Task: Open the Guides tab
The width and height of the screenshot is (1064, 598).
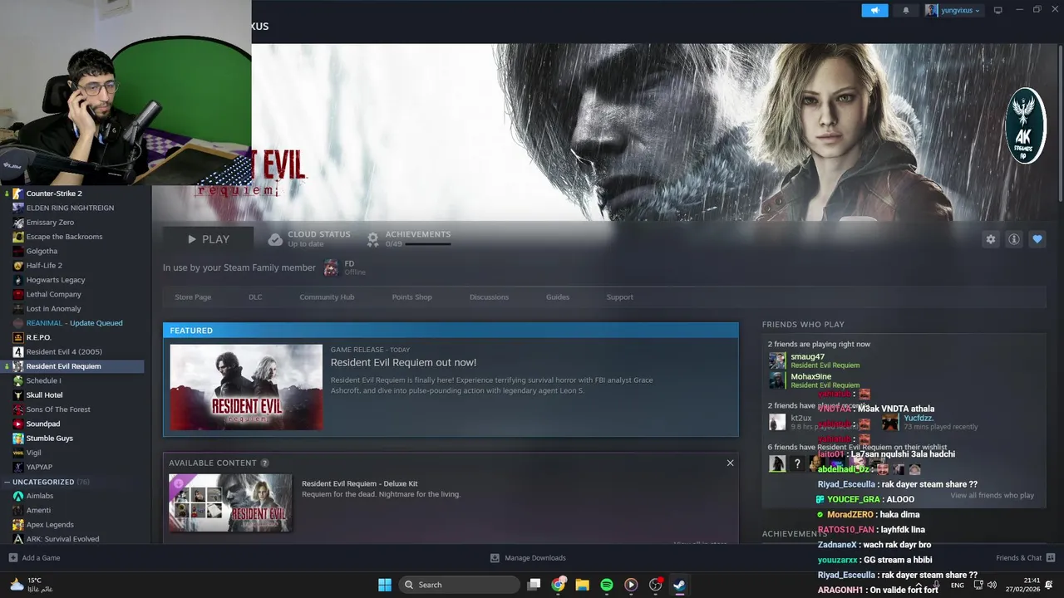Action: pos(558,297)
